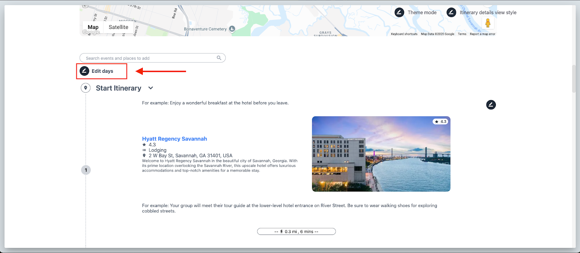Click the Itinerary details view style pencil icon
Screen dimensions: 580x253
[451, 12]
